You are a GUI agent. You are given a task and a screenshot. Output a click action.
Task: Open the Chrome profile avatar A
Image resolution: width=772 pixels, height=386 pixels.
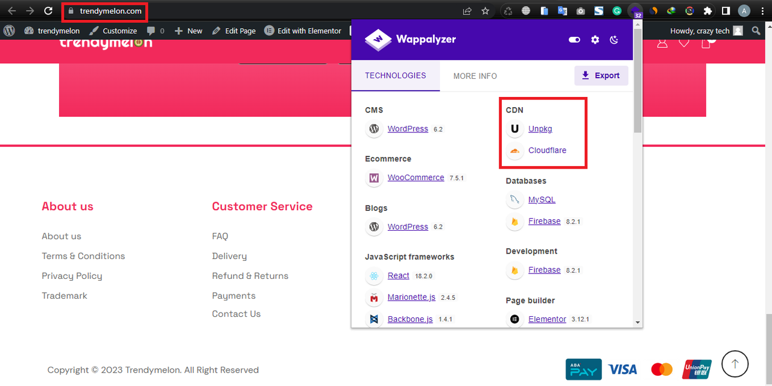pyautogui.click(x=744, y=11)
